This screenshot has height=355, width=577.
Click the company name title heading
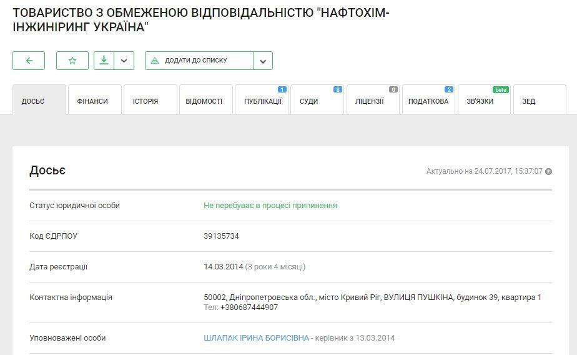click(201, 20)
